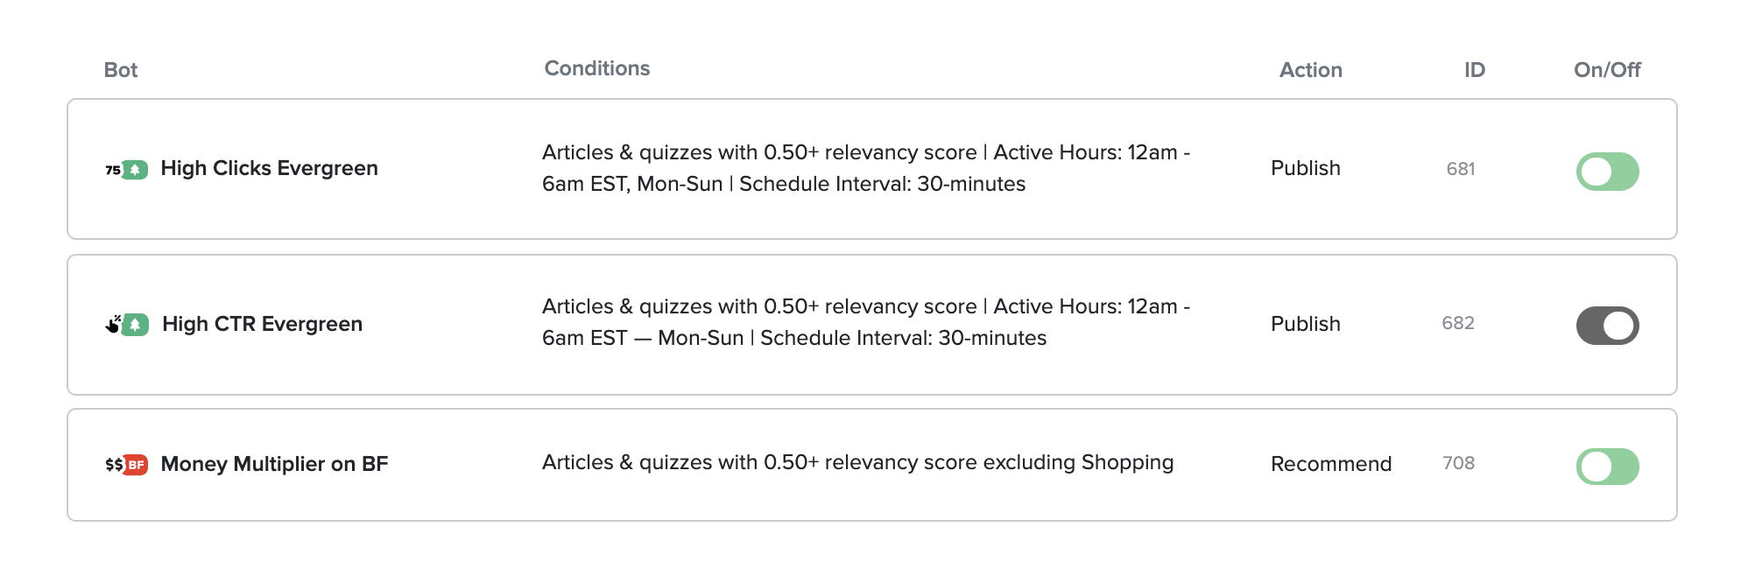
Task: Click the Recommend action for Money Multiplier
Action: [x=1330, y=464]
